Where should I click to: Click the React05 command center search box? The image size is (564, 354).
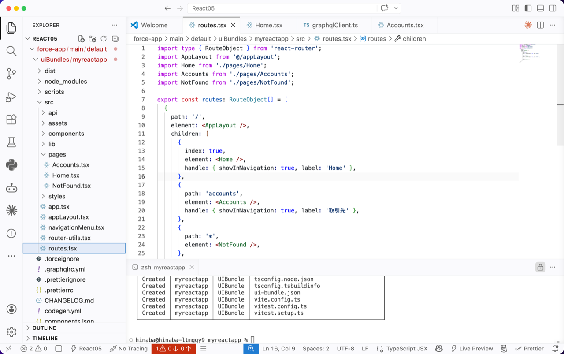point(282,8)
